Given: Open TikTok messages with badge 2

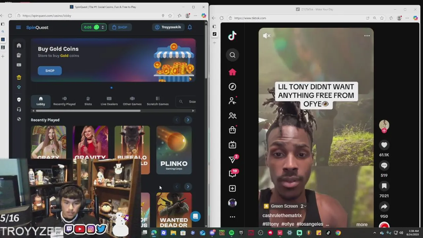Looking at the screenshot, I should 233,159.
